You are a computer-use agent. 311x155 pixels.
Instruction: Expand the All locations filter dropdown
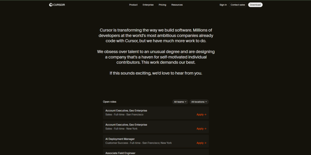(x=199, y=102)
